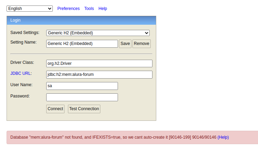Image resolution: width=258 pixels, height=151 pixels.
Task: Expand the Saved Settings dropdown
Action: click(x=98, y=33)
